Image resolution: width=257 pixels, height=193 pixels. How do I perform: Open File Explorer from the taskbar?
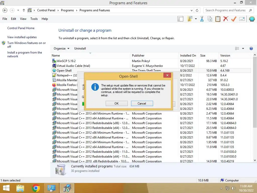[x=20, y=188]
